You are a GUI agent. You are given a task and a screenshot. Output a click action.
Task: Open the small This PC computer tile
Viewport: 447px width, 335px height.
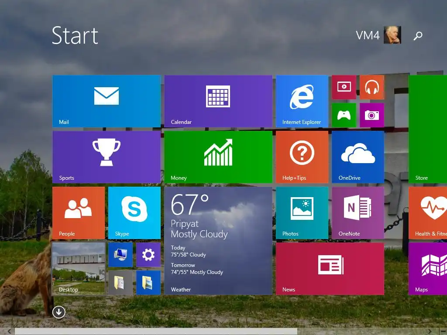[120, 254]
